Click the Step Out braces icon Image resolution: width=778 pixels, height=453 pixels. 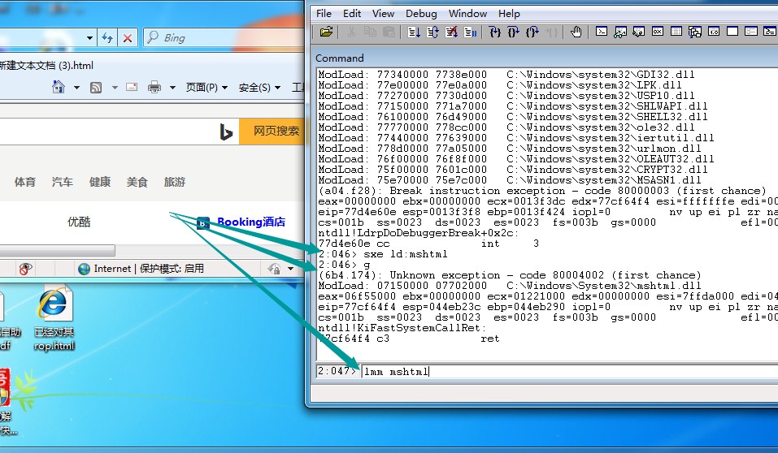pyautogui.click(x=532, y=32)
